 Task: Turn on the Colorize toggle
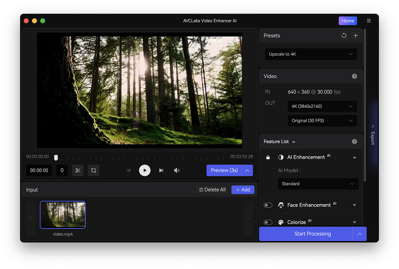[268, 222]
